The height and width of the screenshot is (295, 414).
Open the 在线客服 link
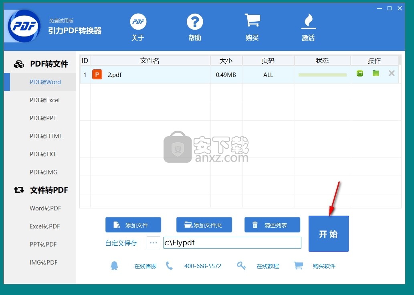click(145, 266)
